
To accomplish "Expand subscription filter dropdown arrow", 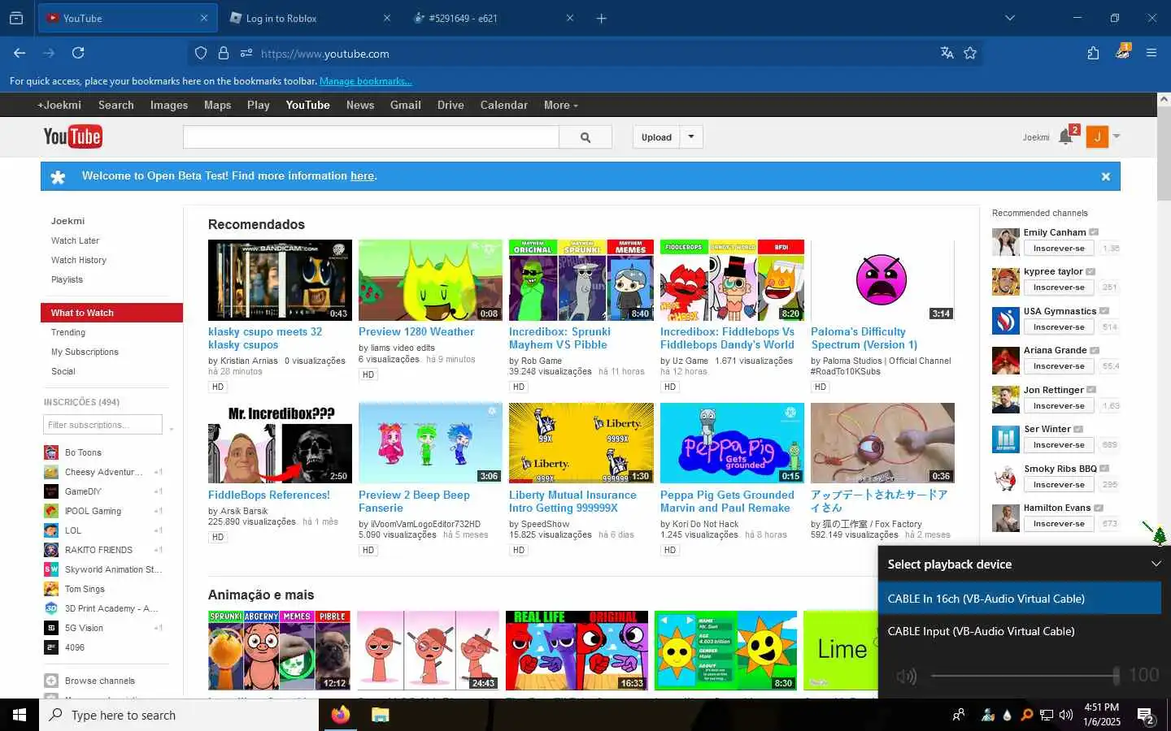I will click(172, 427).
